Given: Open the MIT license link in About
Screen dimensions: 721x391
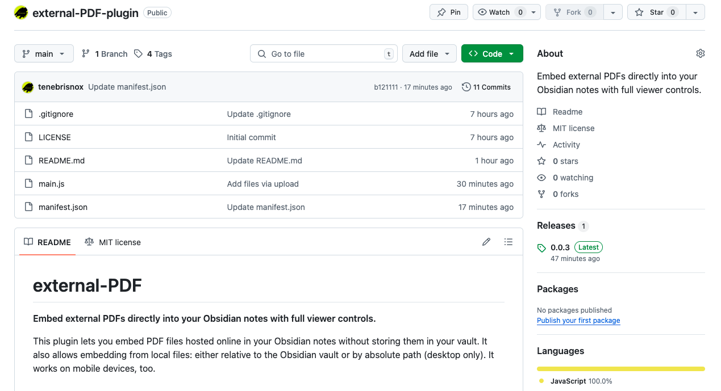Looking at the screenshot, I should click(566, 128).
